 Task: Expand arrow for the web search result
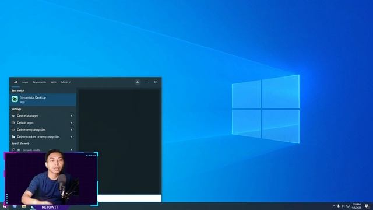pyautogui.click(x=71, y=150)
